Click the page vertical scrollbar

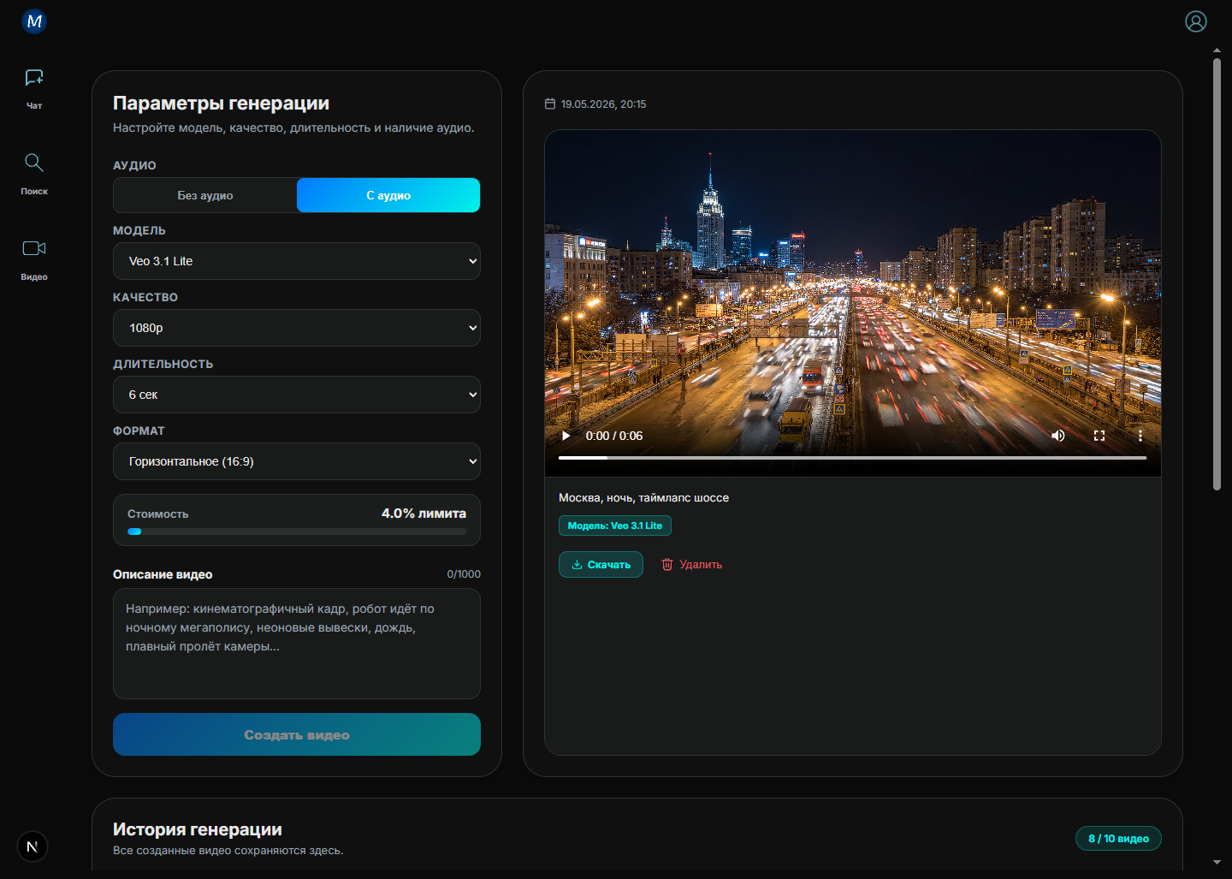[1217, 274]
